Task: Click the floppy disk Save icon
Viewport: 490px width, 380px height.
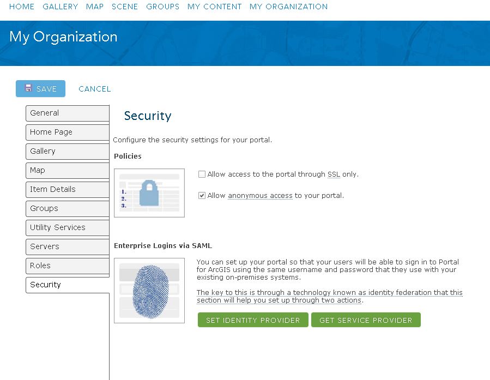Action: coord(28,88)
